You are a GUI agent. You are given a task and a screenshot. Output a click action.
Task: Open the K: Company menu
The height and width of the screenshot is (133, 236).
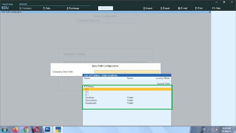tap(25, 8)
